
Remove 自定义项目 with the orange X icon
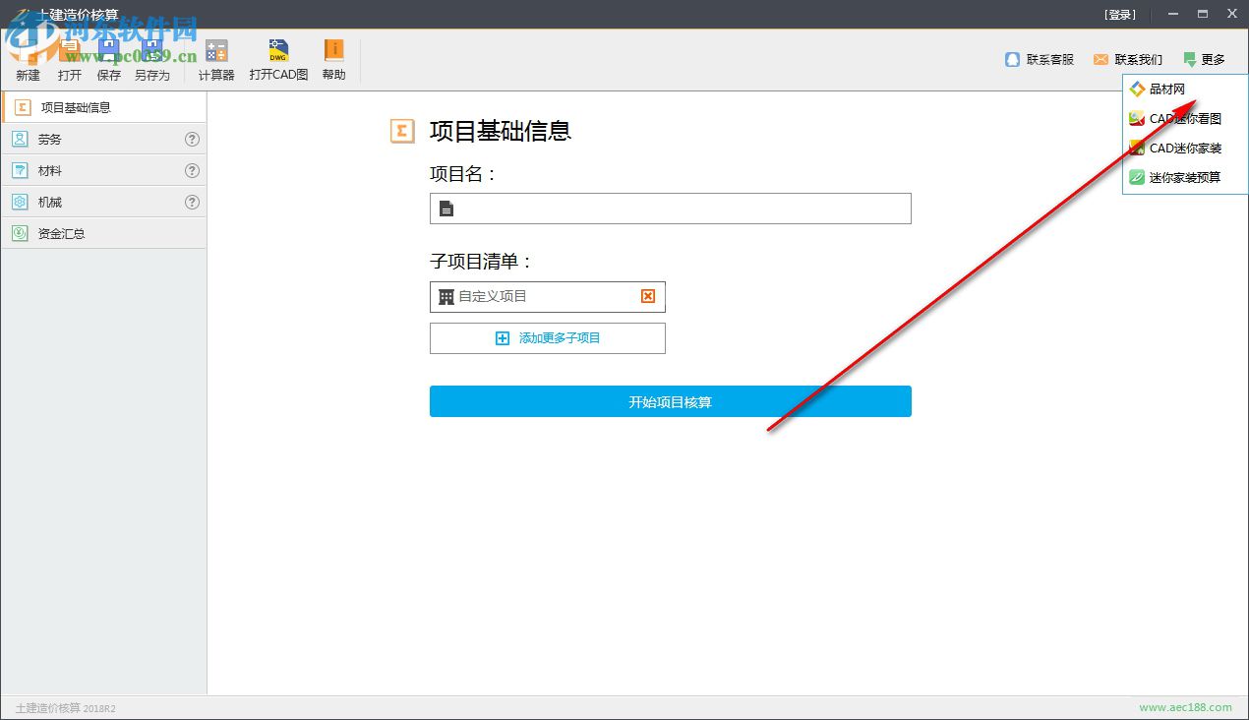pyautogui.click(x=648, y=296)
